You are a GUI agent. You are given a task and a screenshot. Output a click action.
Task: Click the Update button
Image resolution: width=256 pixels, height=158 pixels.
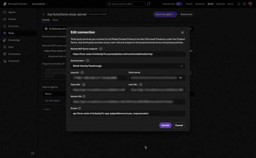(165, 125)
